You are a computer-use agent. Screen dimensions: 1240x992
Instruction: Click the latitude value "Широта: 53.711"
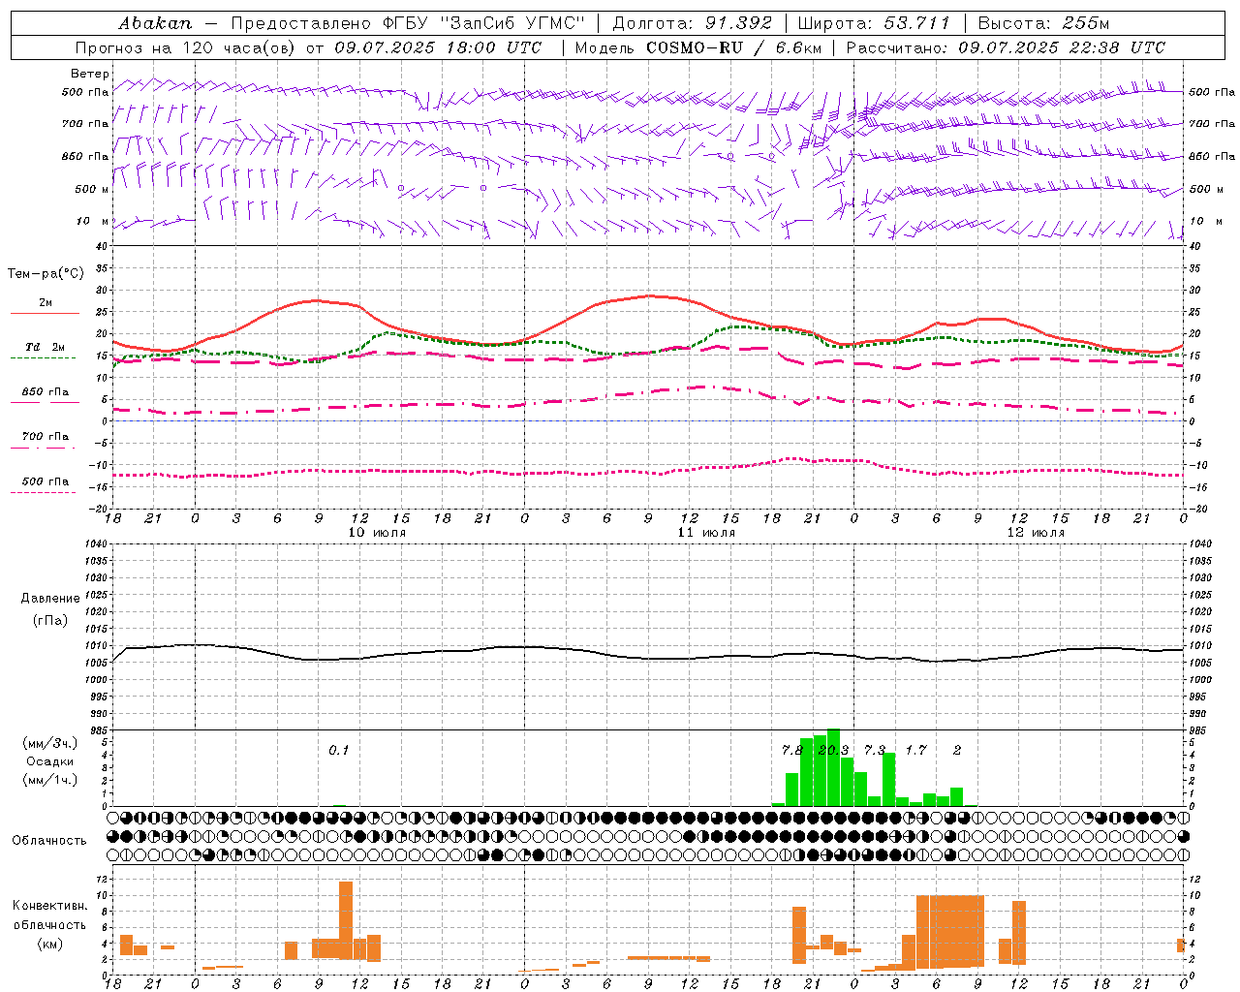[x=874, y=22]
